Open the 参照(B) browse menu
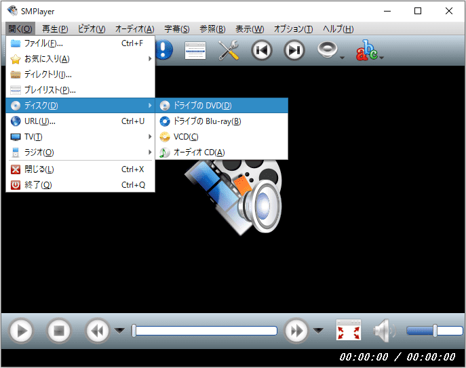Viewport: 466px width, 368px height. tap(212, 29)
